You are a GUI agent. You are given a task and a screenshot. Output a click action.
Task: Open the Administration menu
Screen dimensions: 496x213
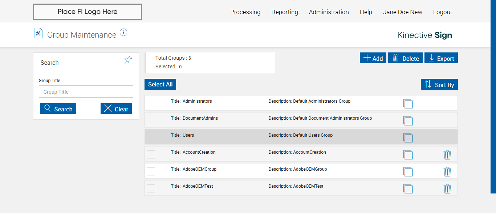(x=329, y=12)
